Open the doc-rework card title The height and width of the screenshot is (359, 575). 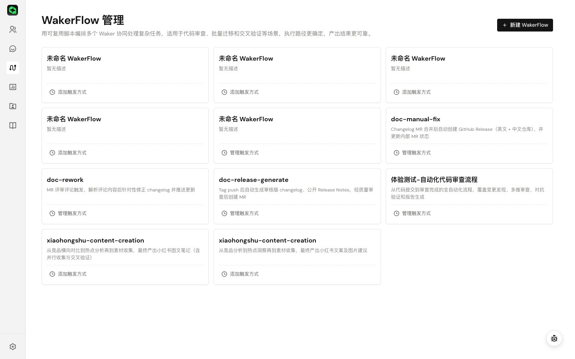[x=65, y=180]
